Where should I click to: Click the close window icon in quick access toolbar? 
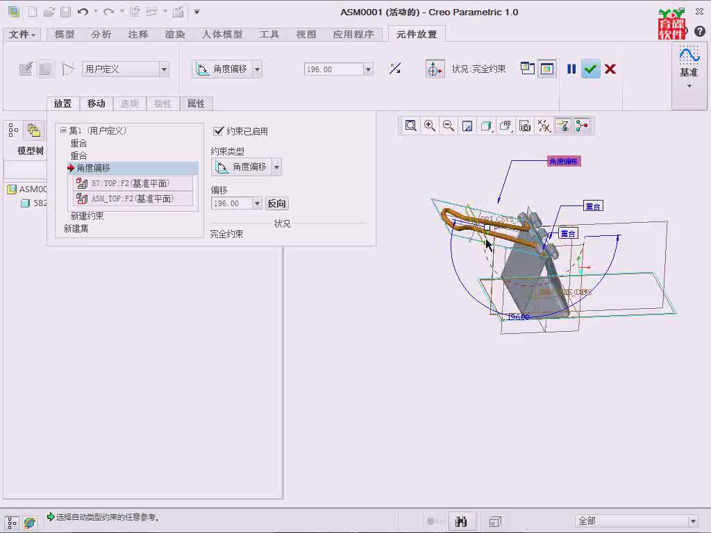[178, 12]
